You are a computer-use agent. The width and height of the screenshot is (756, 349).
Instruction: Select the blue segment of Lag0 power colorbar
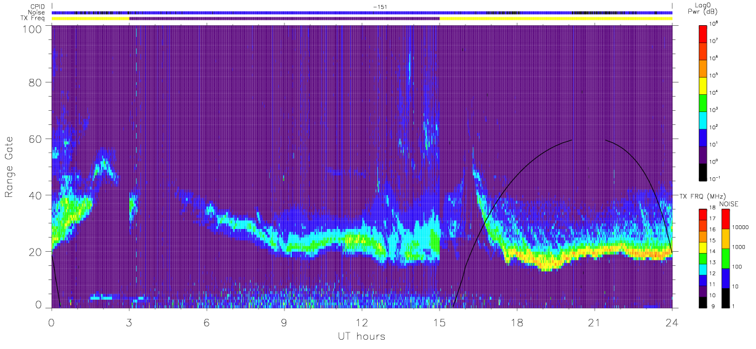point(704,137)
